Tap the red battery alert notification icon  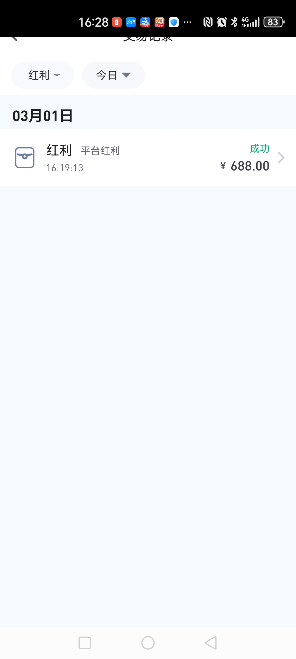[117, 22]
